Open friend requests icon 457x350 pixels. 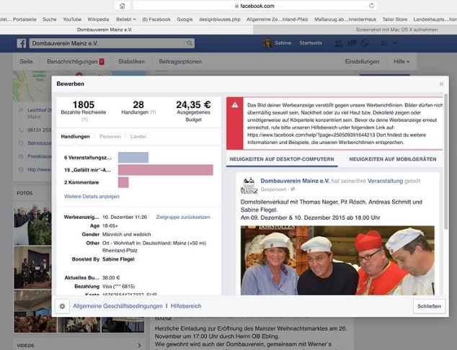(339, 43)
